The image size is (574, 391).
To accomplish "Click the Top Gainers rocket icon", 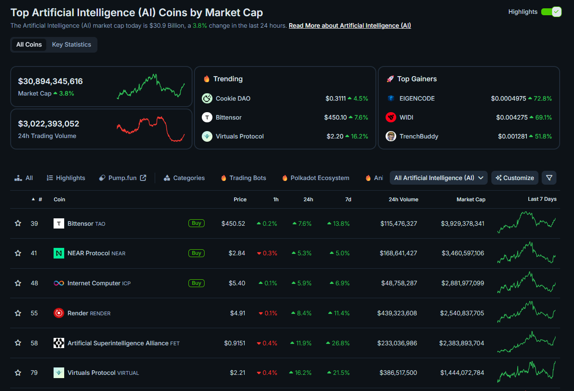I will (x=390, y=79).
